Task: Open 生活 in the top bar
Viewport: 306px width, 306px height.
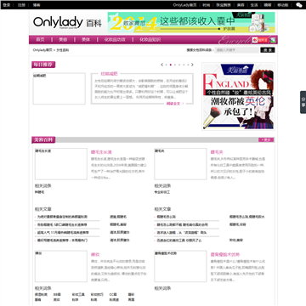Action: coord(254,5)
